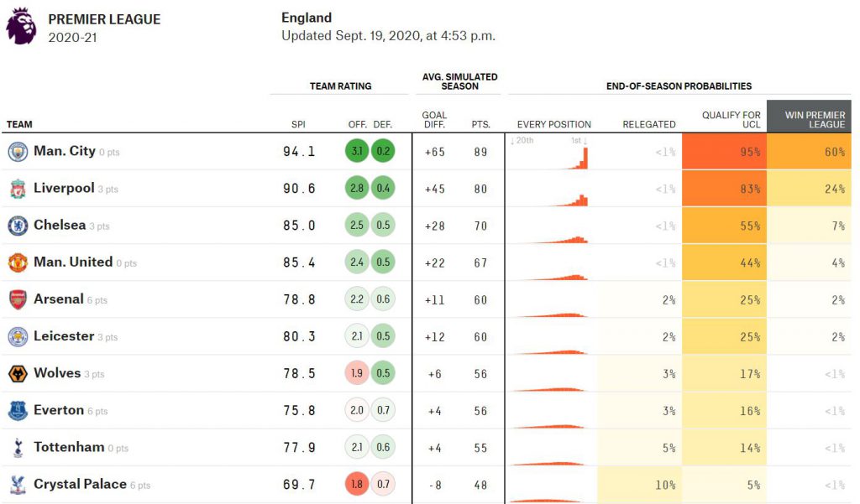Click the Crystal Palace club crest
Viewport: 860px width, 504px height.
18,485
